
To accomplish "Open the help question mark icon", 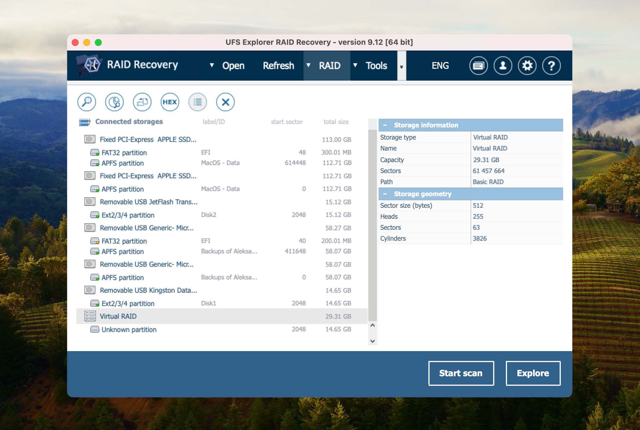I will tap(551, 66).
